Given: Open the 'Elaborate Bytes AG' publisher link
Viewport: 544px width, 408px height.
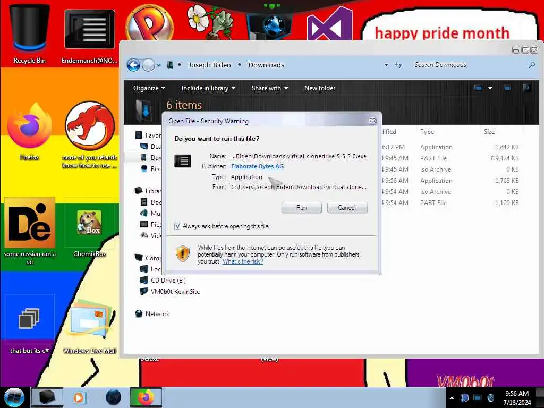Looking at the screenshot, I should 257,166.
